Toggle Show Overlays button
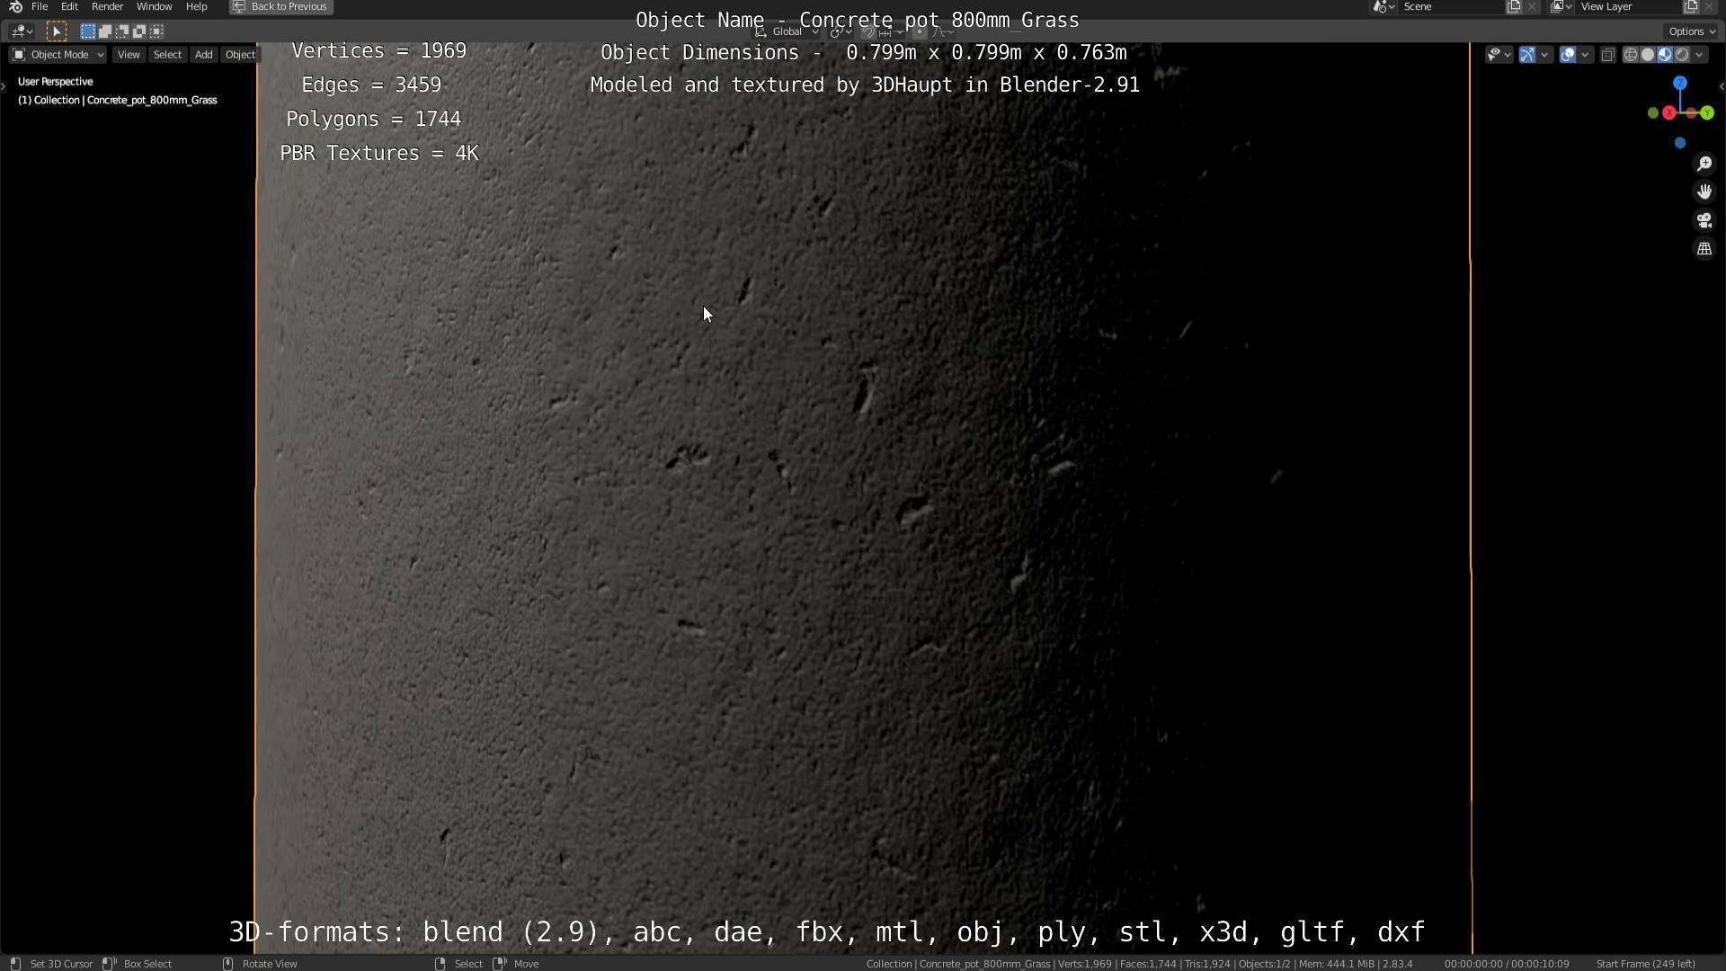 (1567, 55)
